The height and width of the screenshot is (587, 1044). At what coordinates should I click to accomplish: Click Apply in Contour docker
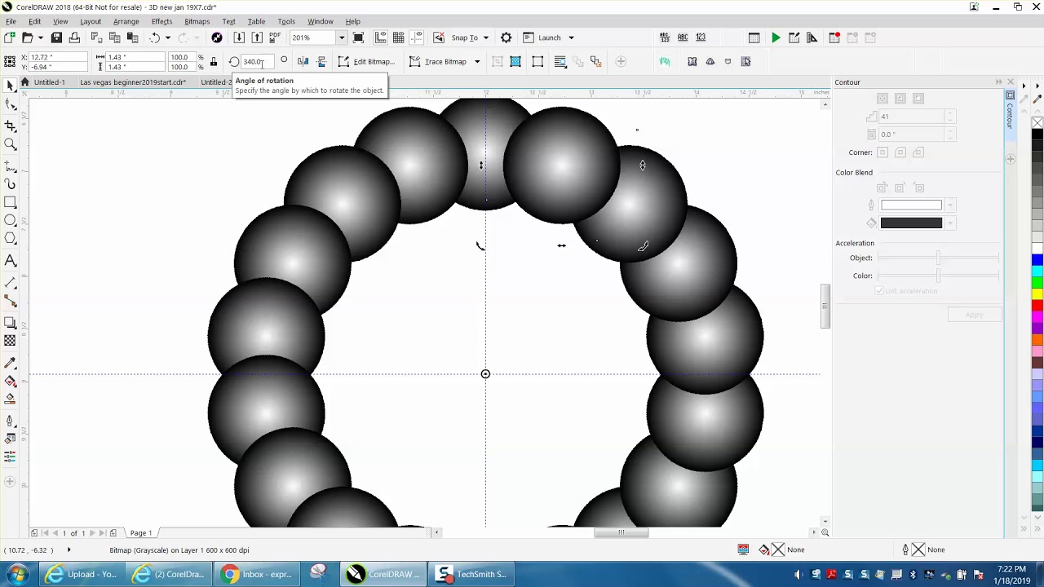tap(975, 315)
